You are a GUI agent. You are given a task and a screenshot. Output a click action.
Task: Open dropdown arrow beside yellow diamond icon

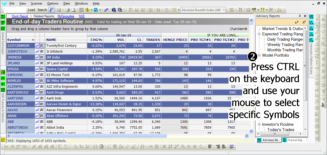tap(92, 10)
